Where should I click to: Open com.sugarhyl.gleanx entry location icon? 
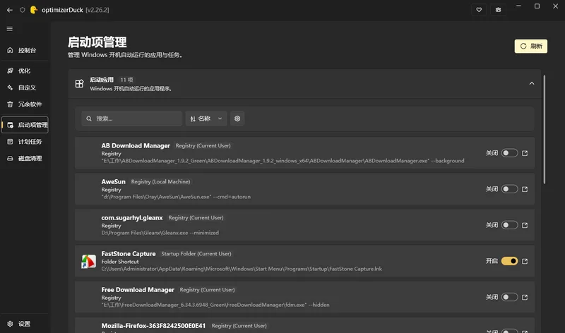pos(525,225)
